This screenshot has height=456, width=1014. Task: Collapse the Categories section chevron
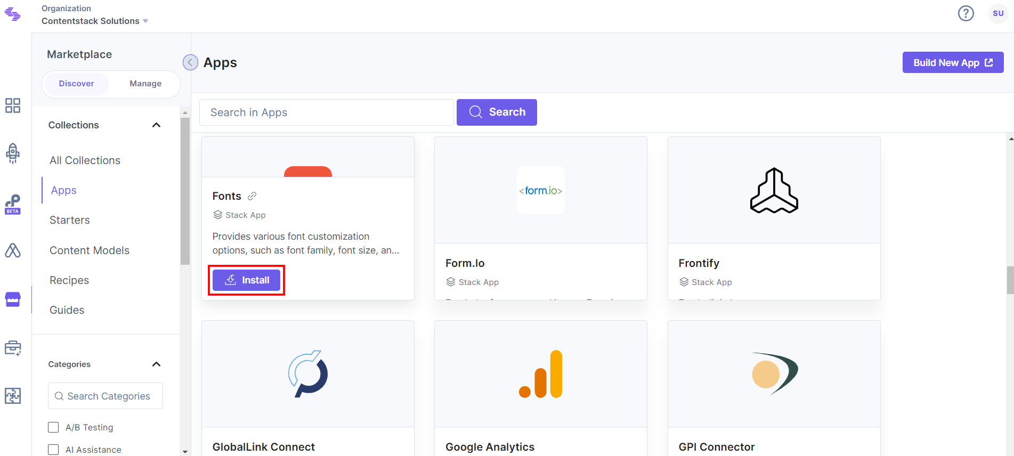[156, 364]
